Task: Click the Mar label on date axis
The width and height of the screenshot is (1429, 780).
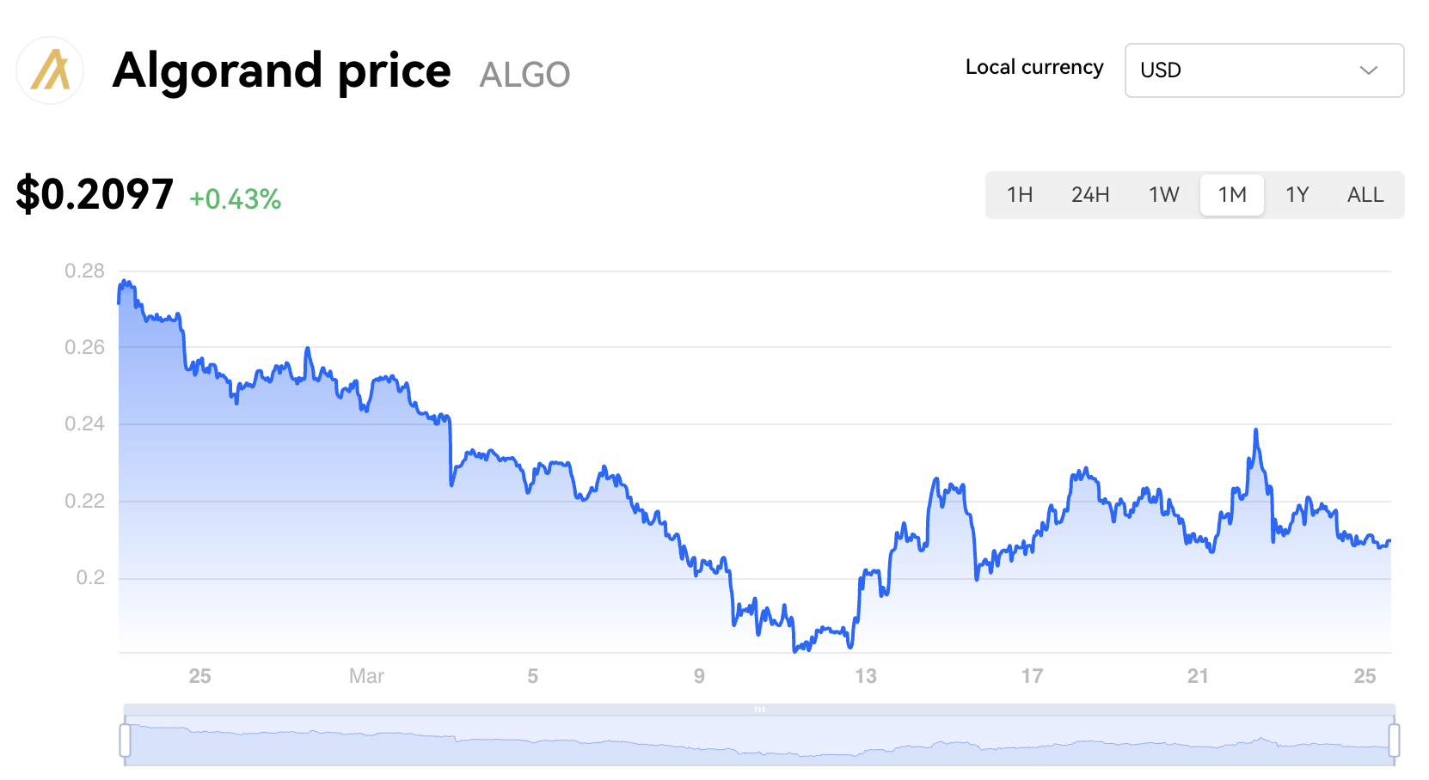Action: click(x=366, y=676)
